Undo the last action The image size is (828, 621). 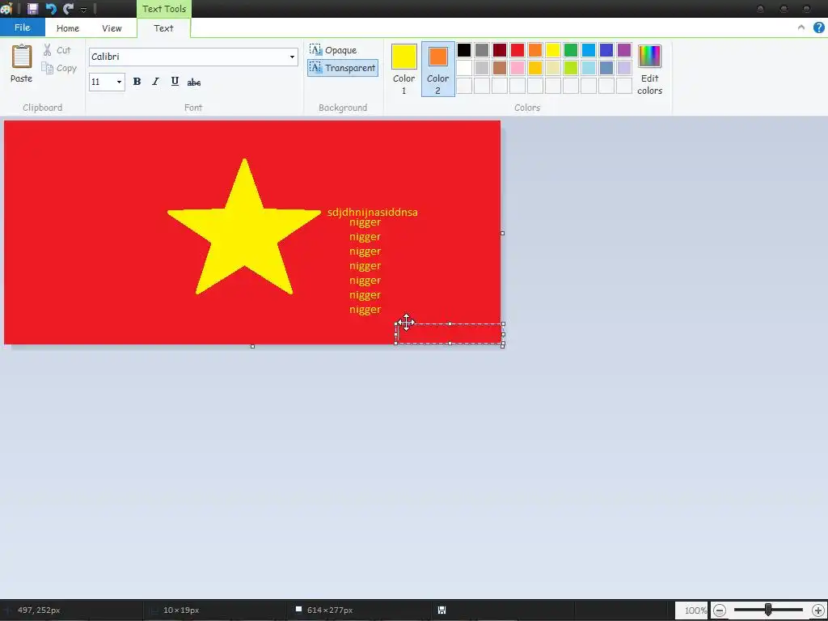coord(51,8)
